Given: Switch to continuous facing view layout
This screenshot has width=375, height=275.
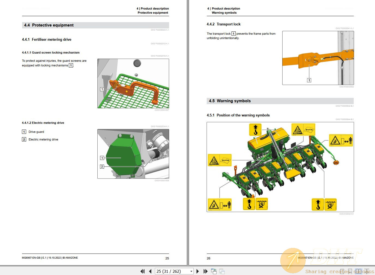Looking at the screenshot, I should tap(367, 271).
